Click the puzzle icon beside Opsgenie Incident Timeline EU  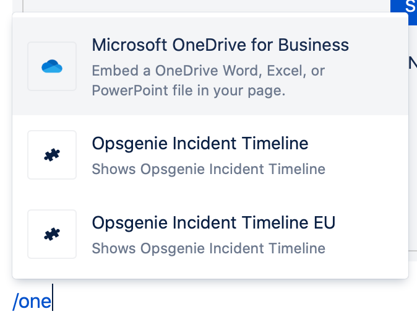52,234
